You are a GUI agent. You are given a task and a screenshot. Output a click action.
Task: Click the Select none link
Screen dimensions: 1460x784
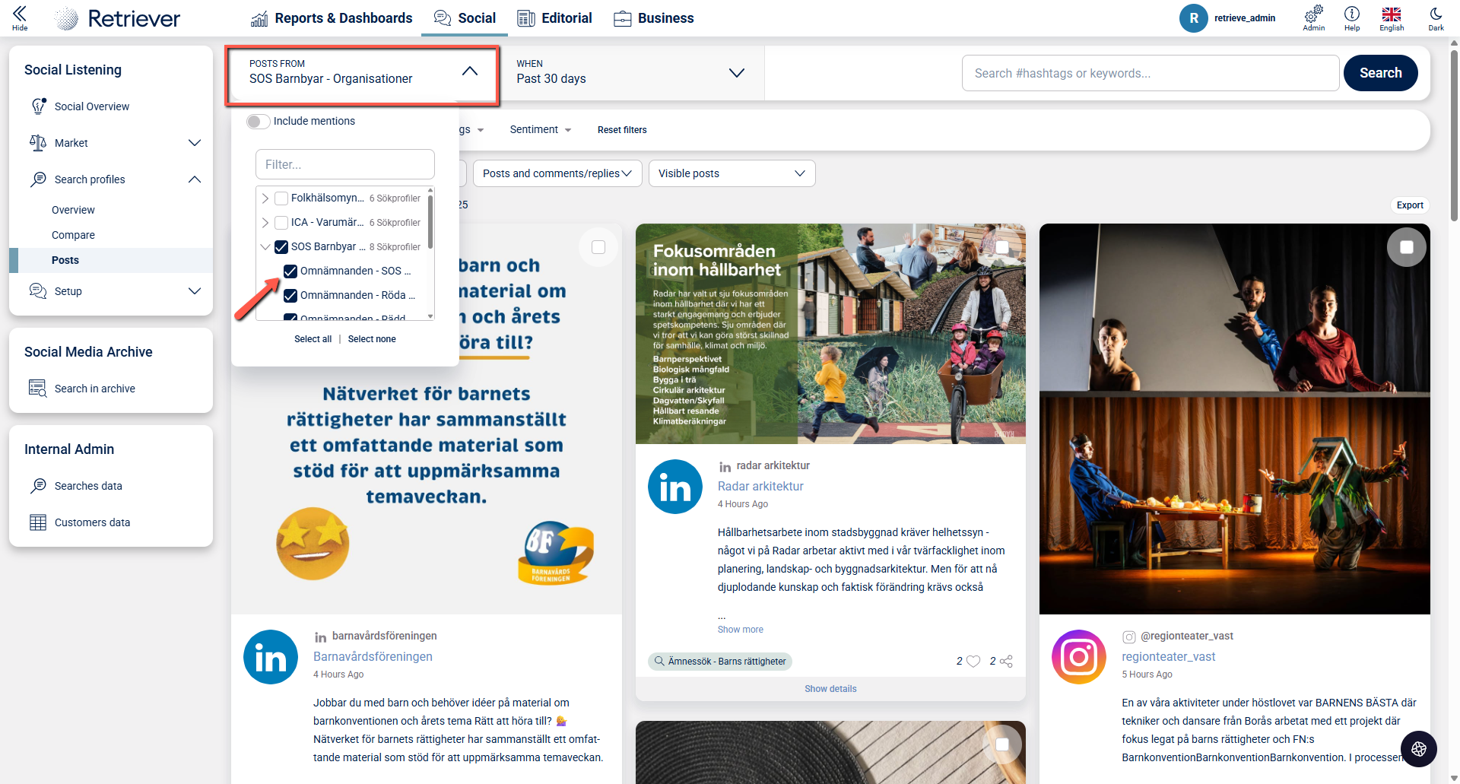click(x=372, y=339)
